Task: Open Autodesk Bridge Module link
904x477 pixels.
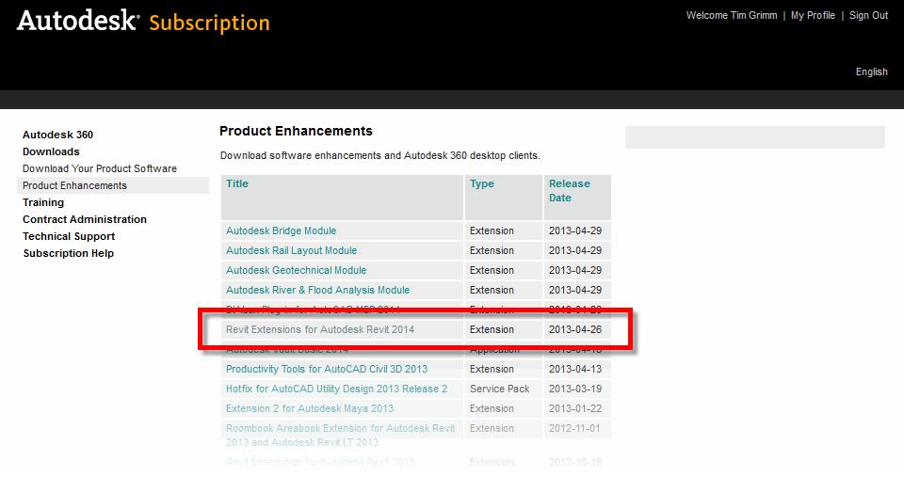Action: [281, 231]
